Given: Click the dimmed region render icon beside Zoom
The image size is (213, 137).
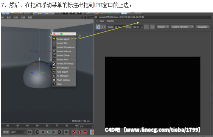Looking at the screenshot, I should point(146,27).
